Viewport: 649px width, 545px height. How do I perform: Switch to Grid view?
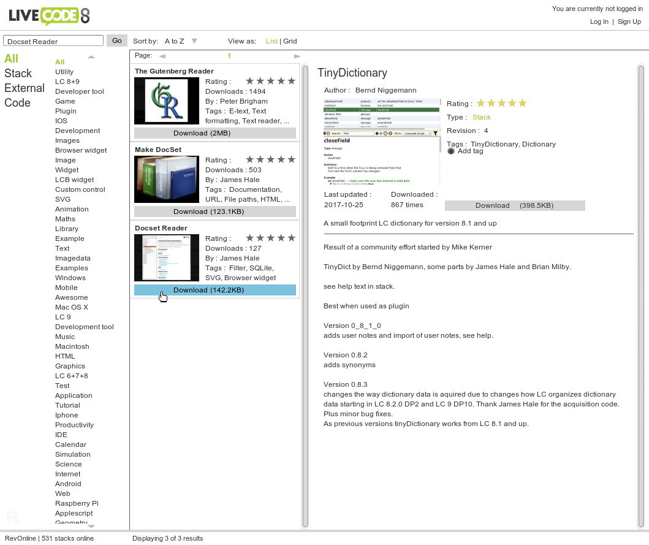(x=290, y=41)
